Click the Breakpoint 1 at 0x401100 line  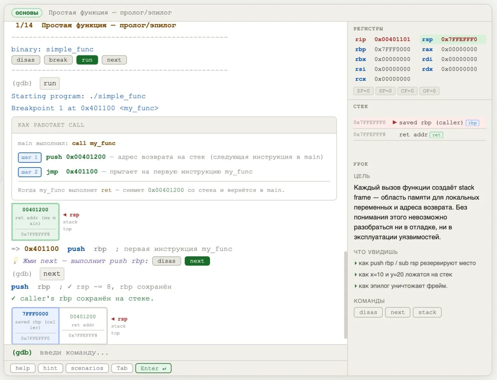coord(85,108)
